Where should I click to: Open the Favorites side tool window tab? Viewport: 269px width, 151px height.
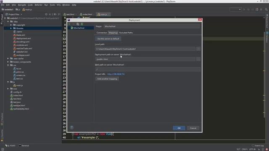click(2, 135)
